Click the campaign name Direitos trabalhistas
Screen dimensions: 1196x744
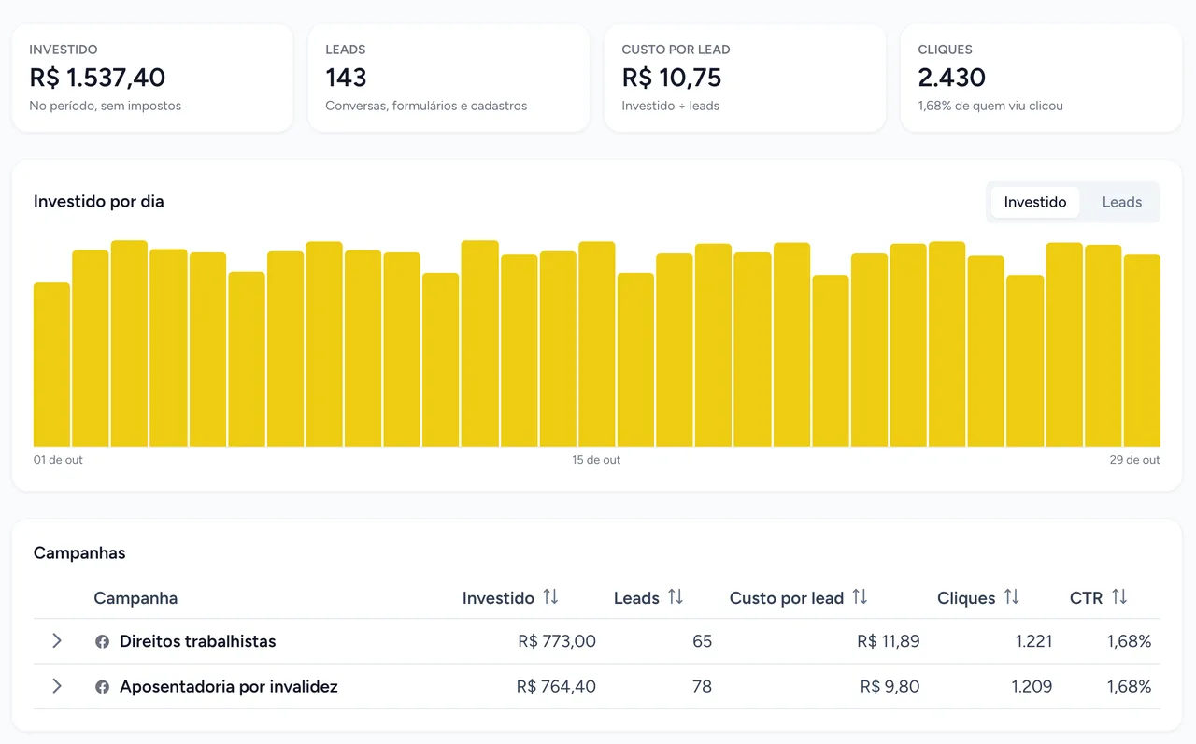click(198, 641)
